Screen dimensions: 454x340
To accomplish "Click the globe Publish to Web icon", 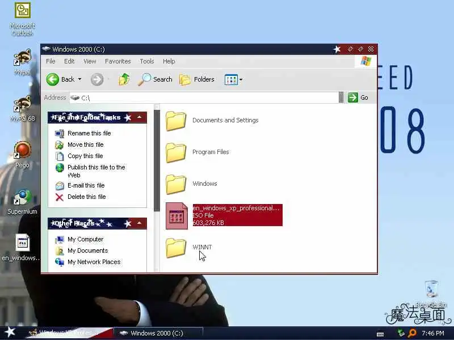I will pos(60,167).
